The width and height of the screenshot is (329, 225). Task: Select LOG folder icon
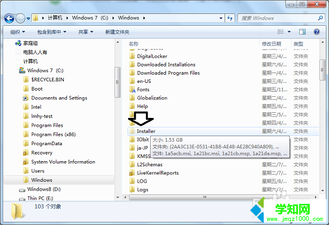point(132,181)
